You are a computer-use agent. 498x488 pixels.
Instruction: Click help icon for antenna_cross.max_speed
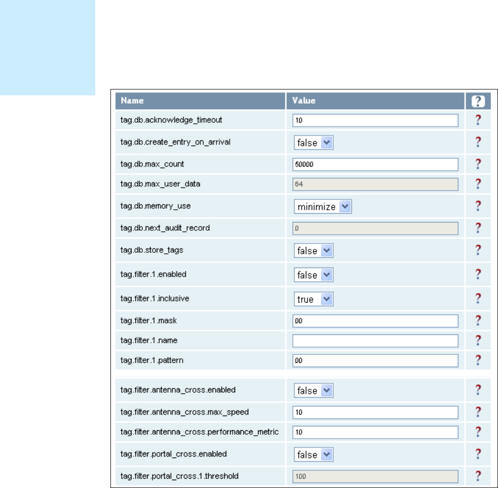coord(478,412)
